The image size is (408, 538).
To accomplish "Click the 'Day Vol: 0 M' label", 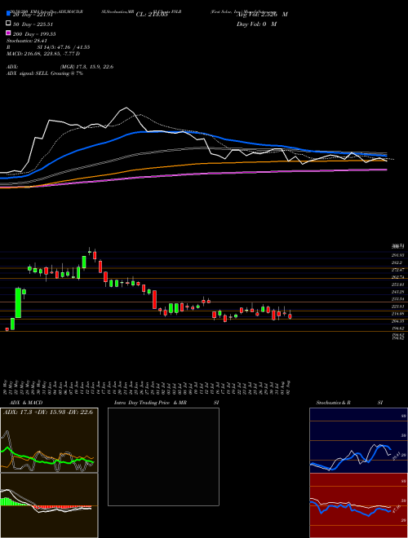I will pyautogui.click(x=256, y=24).
